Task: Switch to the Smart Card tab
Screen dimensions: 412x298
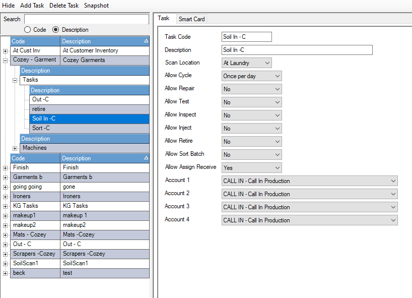Action: tap(191, 19)
